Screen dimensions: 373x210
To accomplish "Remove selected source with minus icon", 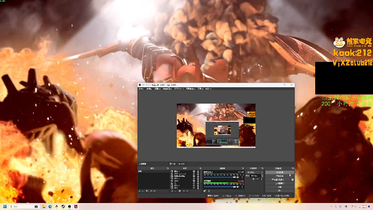I will point(175,191).
